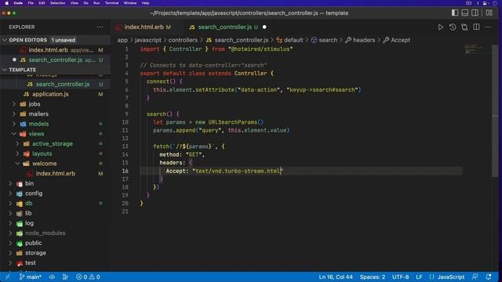502x282 pixels.
Task: Open the Go menu in the menu bar
Action: [85, 3]
